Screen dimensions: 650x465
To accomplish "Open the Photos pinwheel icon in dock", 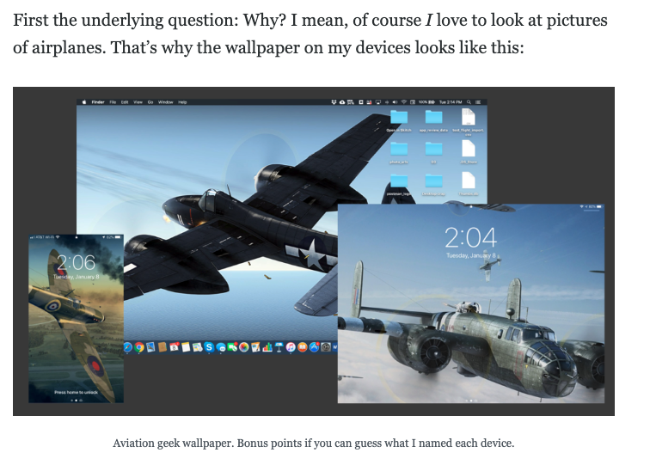I will click(244, 347).
